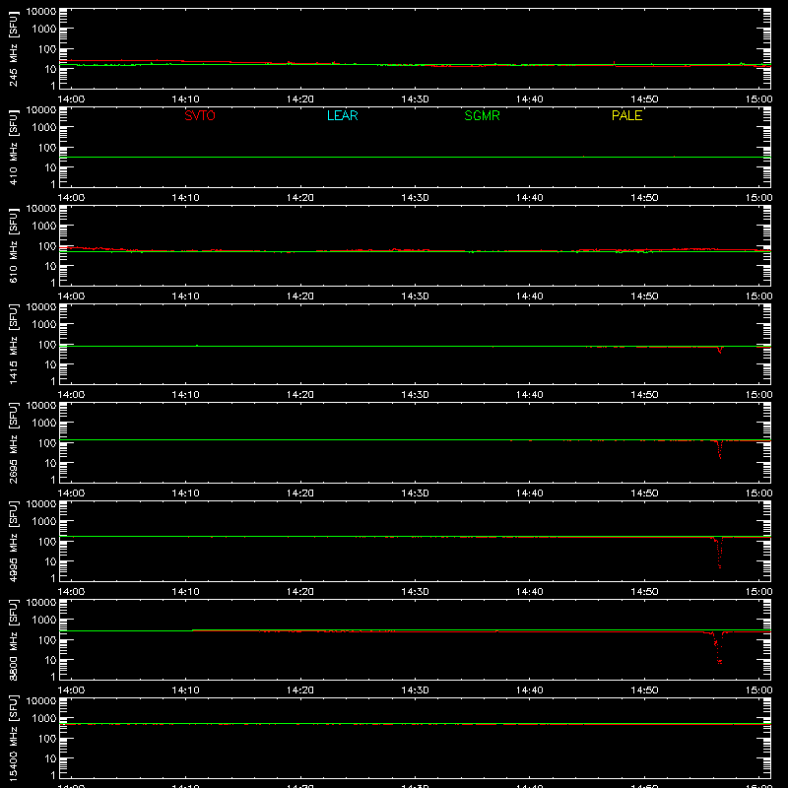Click the yellow PALE station label
Screen dimensions: 788x788
[x=626, y=115]
